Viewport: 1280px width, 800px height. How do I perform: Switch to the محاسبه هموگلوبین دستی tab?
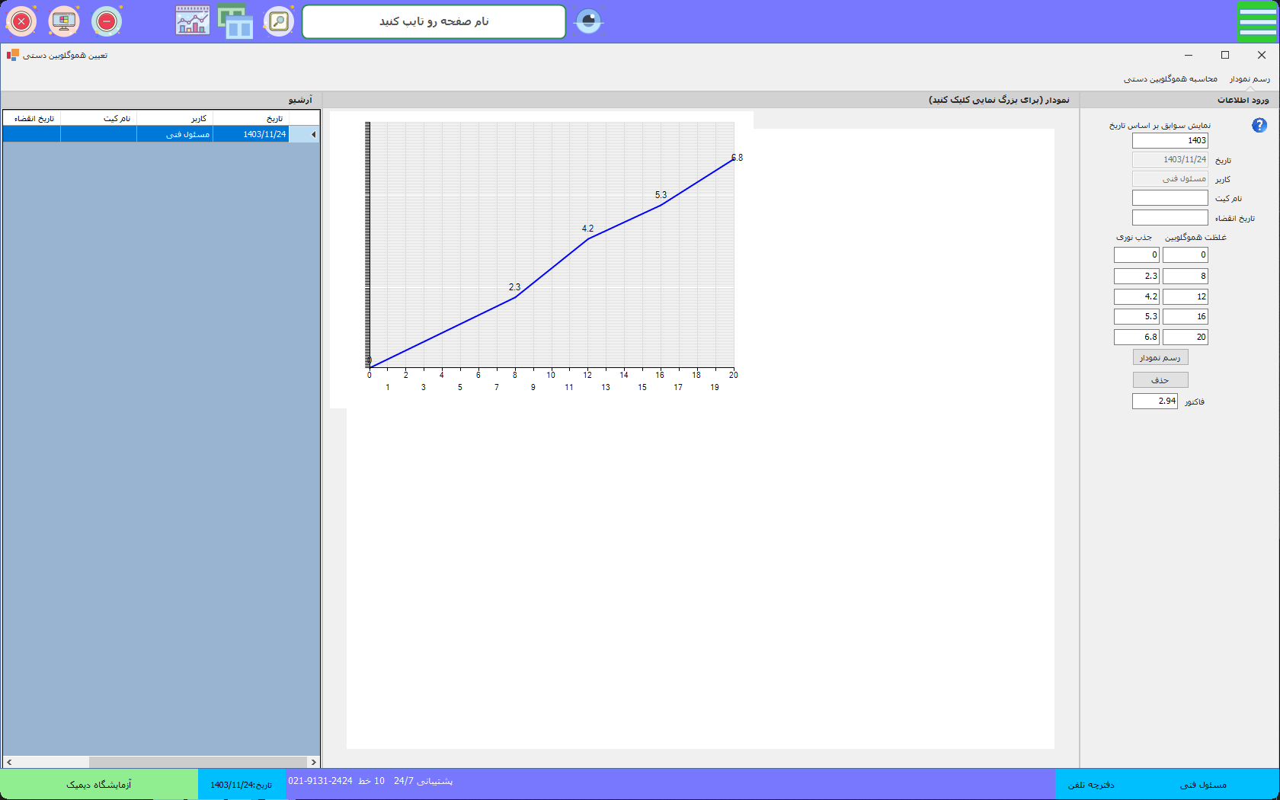click(1170, 79)
